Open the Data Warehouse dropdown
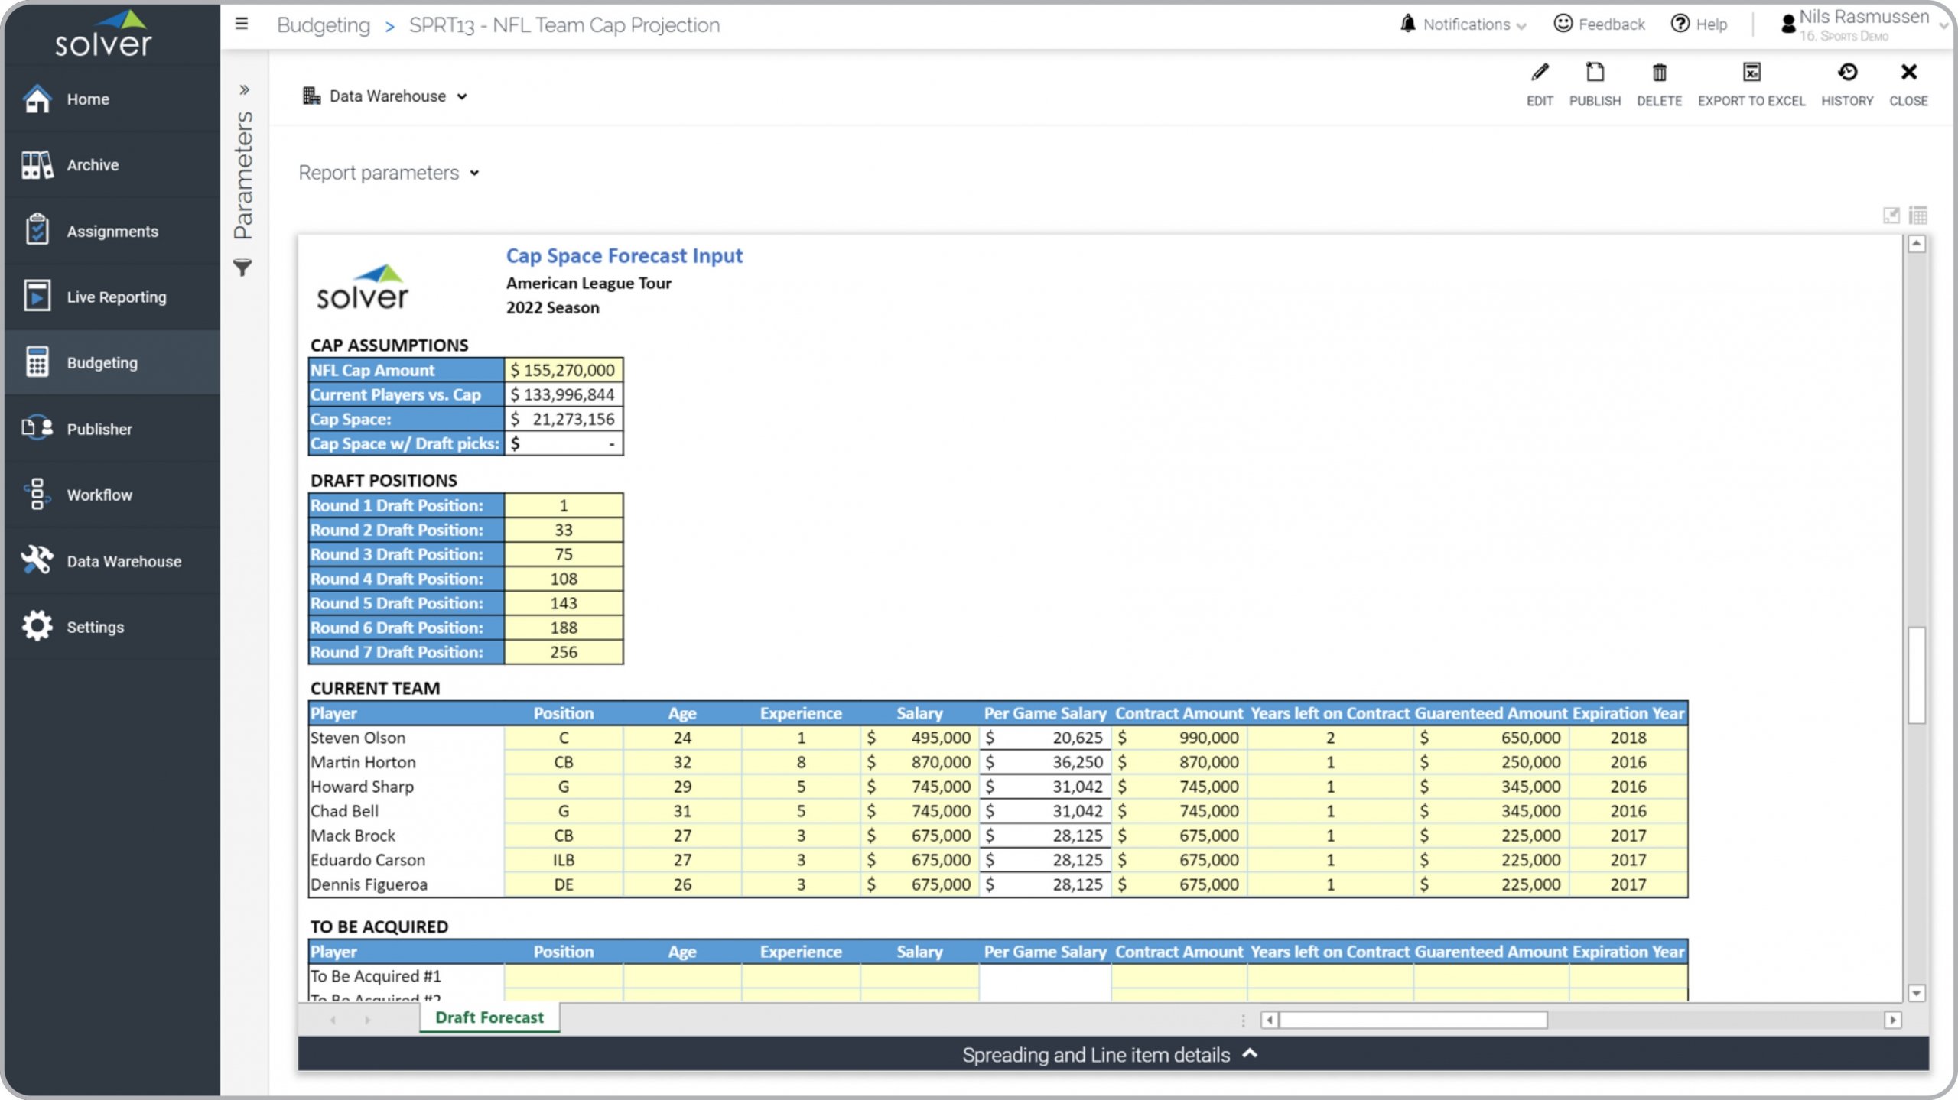This screenshot has width=1958, height=1100. (x=385, y=96)
